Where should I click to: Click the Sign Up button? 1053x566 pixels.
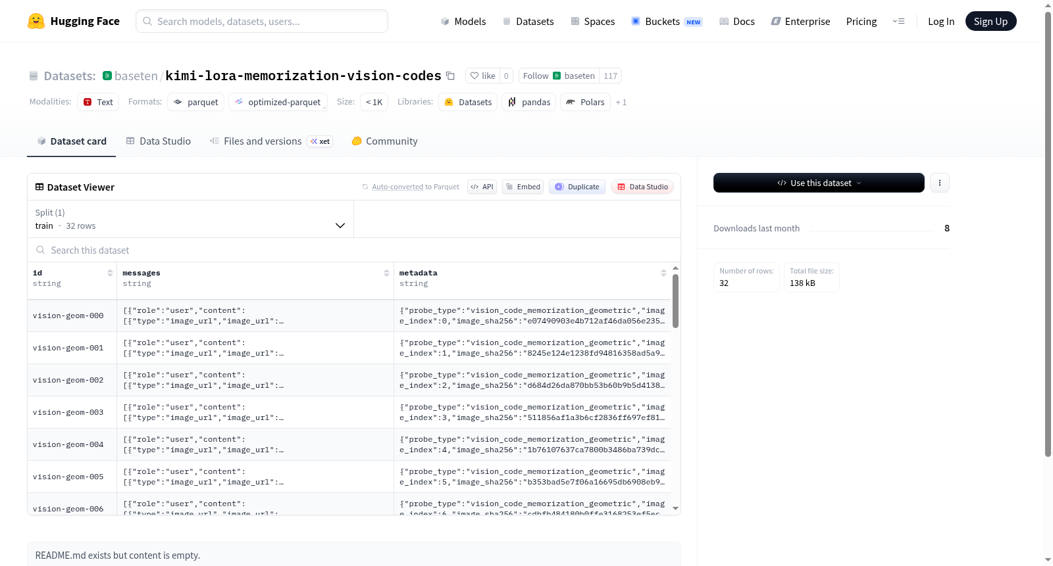click(x=990, y=22)
